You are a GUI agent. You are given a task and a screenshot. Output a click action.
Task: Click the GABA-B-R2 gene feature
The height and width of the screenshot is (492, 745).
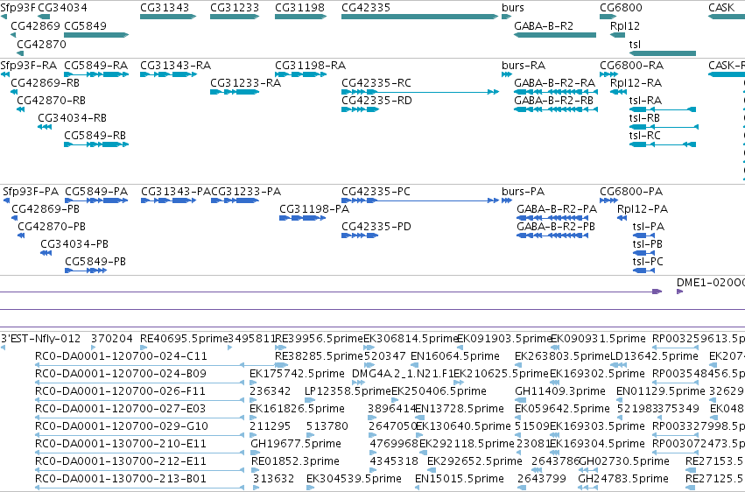point(555,35)
